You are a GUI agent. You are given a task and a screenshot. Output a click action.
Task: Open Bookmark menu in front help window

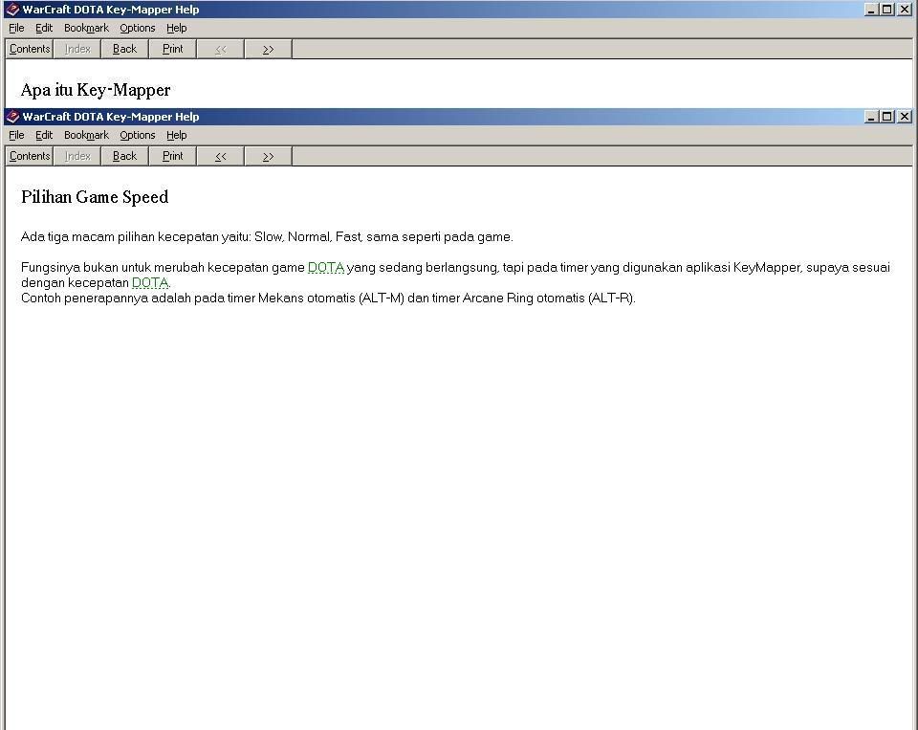tap(86, 135)
